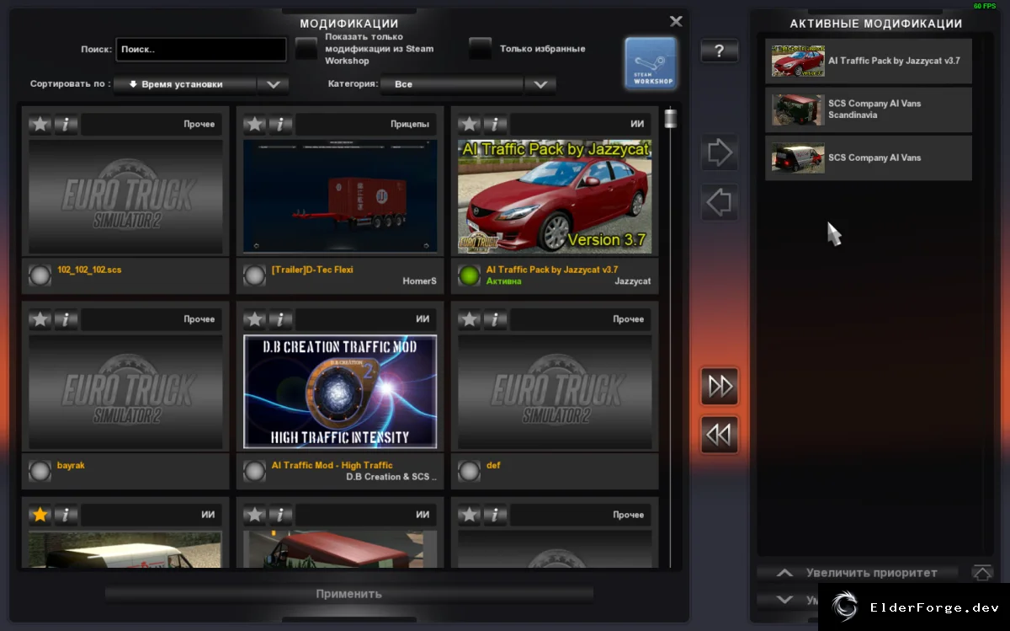Toggle on the [Trailer]D-Tec Flexi mod

click(x=254, y=275)
